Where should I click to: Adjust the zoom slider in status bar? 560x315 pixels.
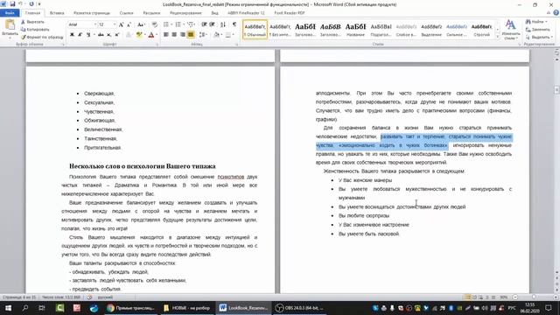[534, 297]
